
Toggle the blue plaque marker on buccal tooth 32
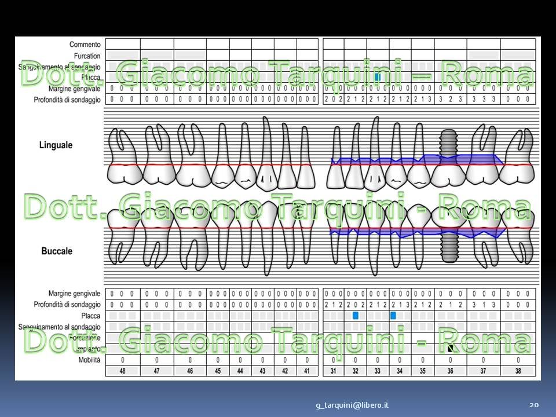[x=355, y=315]
